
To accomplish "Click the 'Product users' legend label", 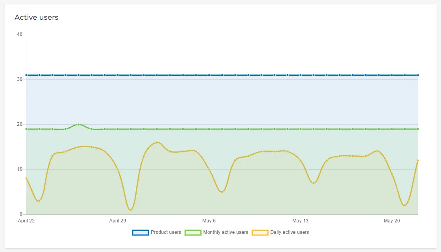I will coord(166,232).
